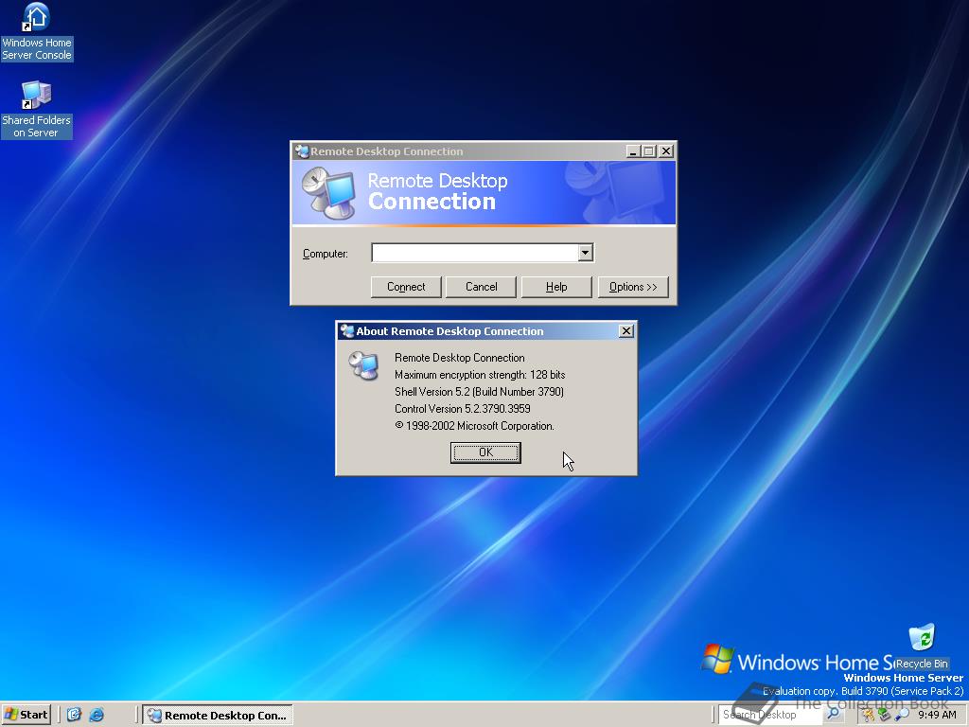Click 'Shell Version 5.2 (Build Number 3790)' text

[x=479, y=391]
